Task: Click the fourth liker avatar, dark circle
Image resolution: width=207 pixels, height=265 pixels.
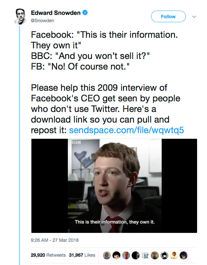Action: coord(136,255)
